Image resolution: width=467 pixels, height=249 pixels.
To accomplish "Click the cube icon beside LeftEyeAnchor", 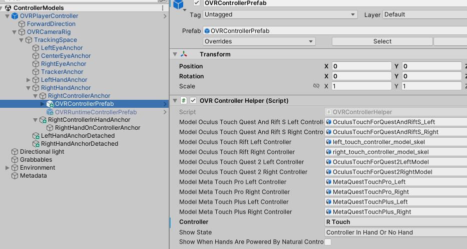I will [x=36, y=48].
